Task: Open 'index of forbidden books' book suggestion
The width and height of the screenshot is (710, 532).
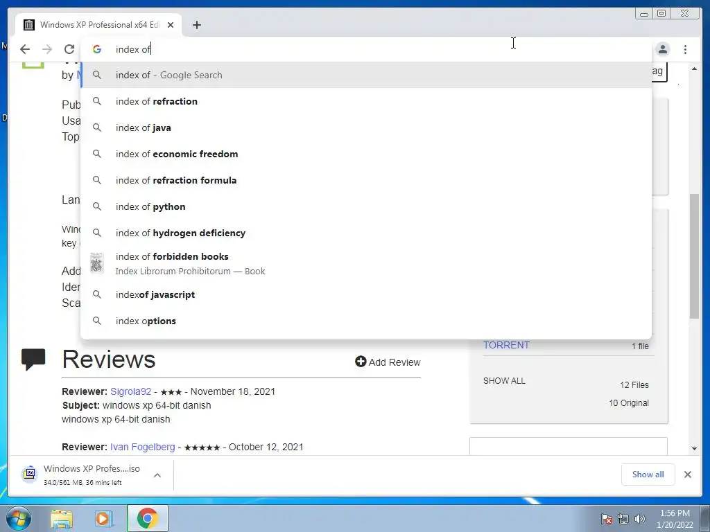Action: click(366, 263)
